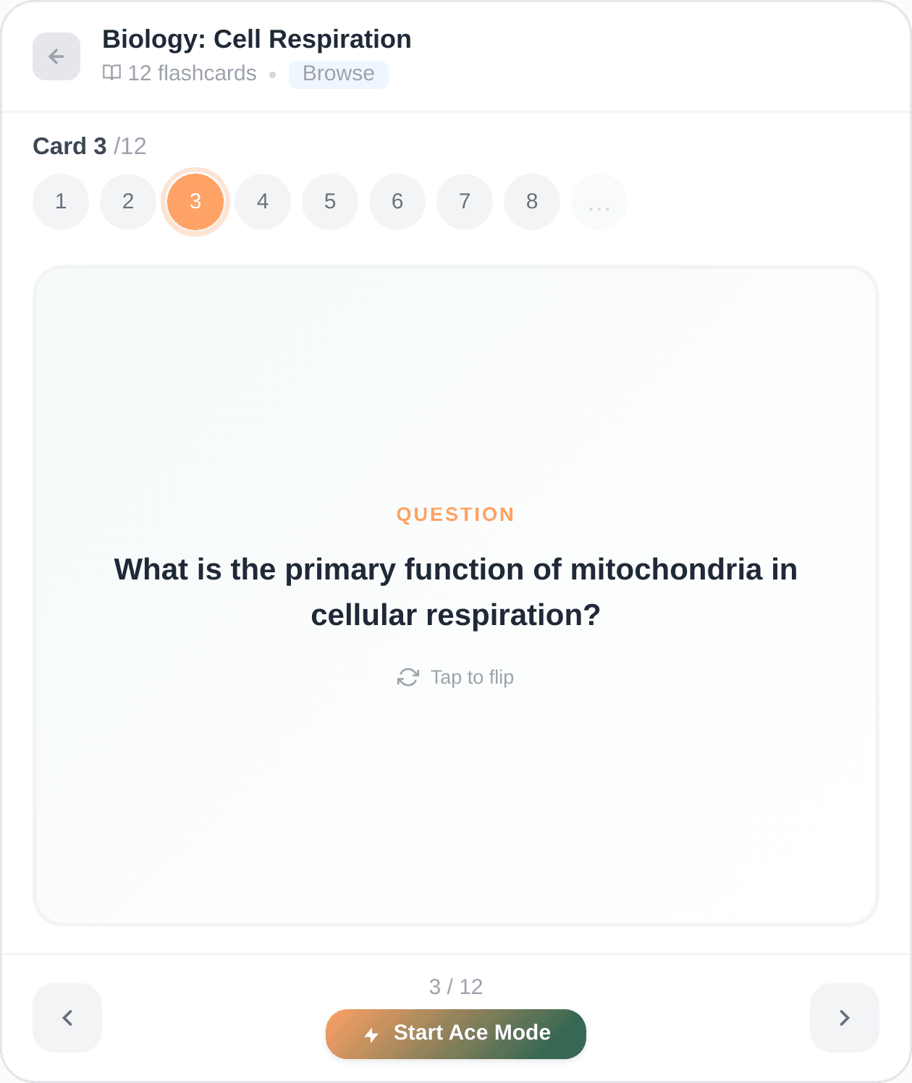
Task: Select the highlighted card 3 indicator
Action: (195, 202)
